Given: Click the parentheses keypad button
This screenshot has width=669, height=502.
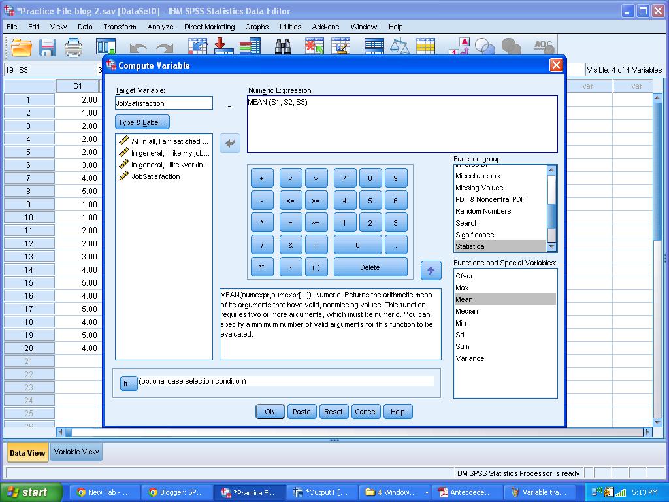Looking at the screenshot, I should 316,267.
